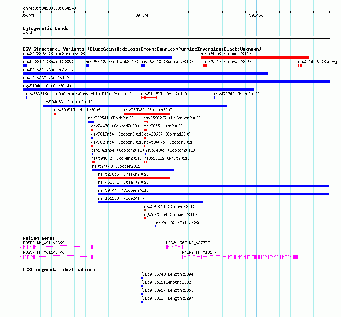Click the nsv525389 (Shaikh2009) label
This screenshot has height=317, width=341.
[149, 110]
